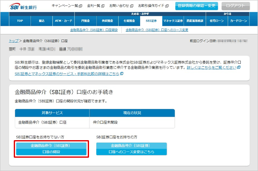Click 仲介口座未開設 status cell

pyautogui.click(x=132, y=122)
